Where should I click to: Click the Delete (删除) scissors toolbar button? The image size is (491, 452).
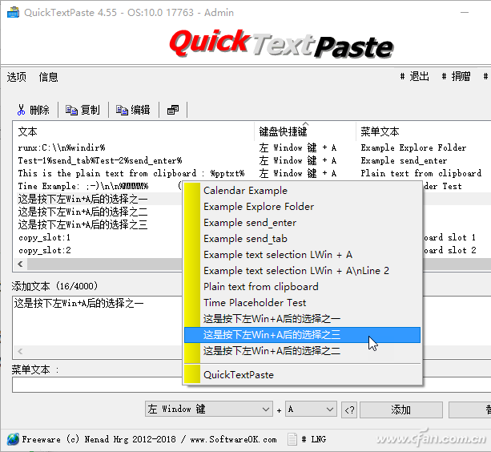pos(33,110)
